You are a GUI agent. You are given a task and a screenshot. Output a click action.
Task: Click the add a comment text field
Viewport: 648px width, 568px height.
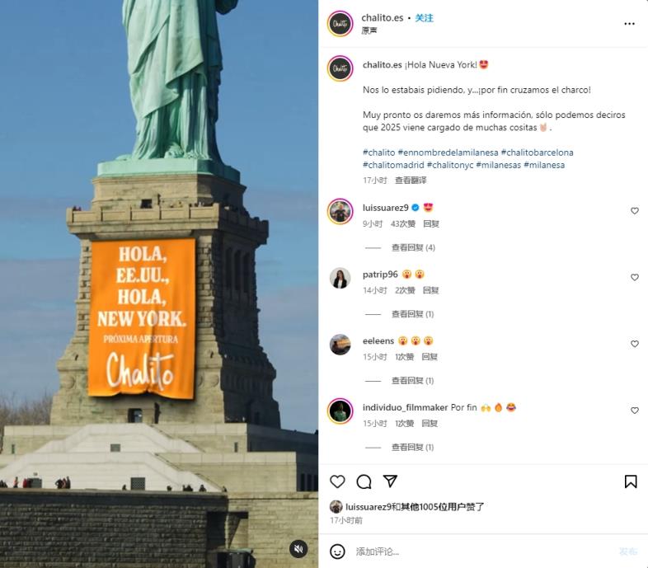pos(483,552)
